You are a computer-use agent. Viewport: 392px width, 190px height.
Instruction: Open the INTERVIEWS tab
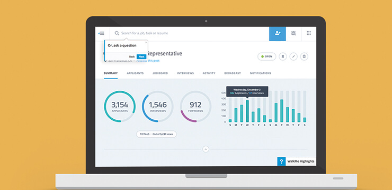[x=185, y=73]
